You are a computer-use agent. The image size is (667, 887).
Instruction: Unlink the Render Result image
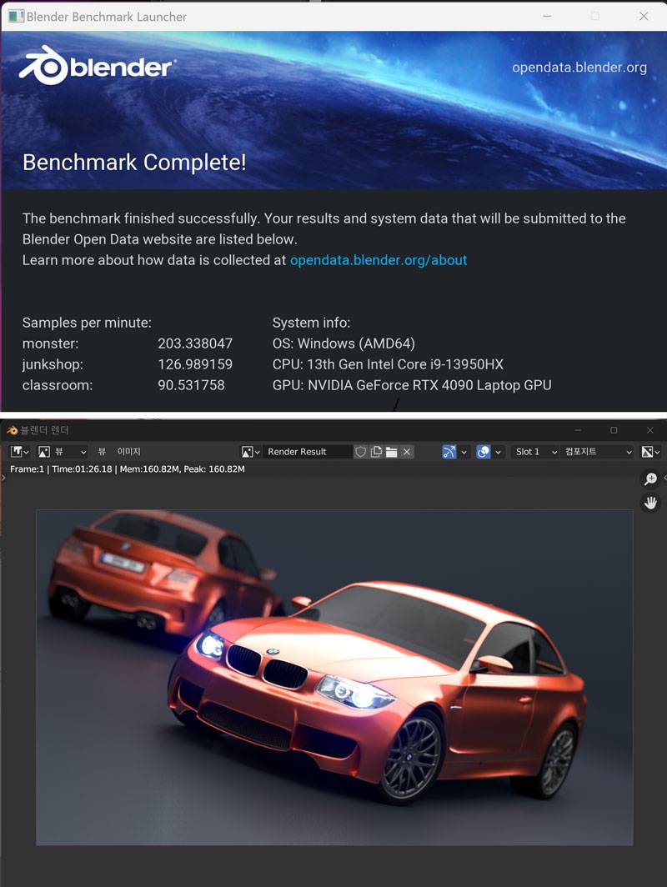pyautogui.click(x=407, y=452)
